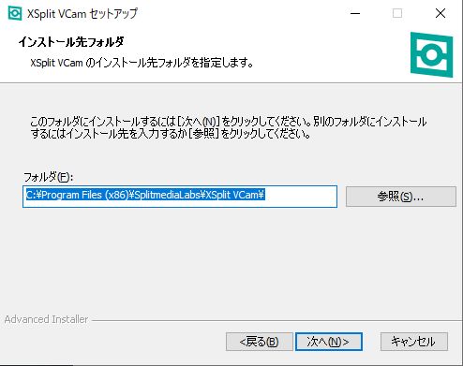Click the XSplit VCam のインストール先フォルダを指定します subtitle
This screenshot has height=366, width=463.
coord(142,63)
